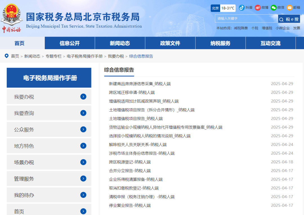Click 综合信息报告 in the breadcrumb

click(x=141, y=56)
